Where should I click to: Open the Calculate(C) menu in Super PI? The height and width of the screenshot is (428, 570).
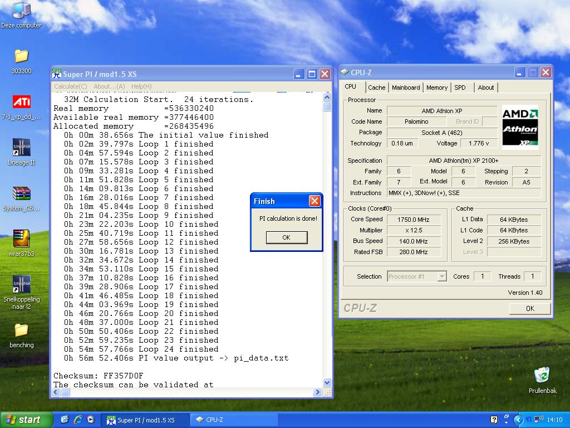click(71, 86)
